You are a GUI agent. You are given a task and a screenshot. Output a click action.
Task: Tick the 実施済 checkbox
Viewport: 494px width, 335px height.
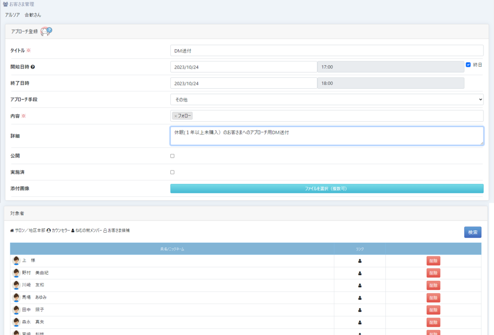pyautogui.click(x=172, y=172)
